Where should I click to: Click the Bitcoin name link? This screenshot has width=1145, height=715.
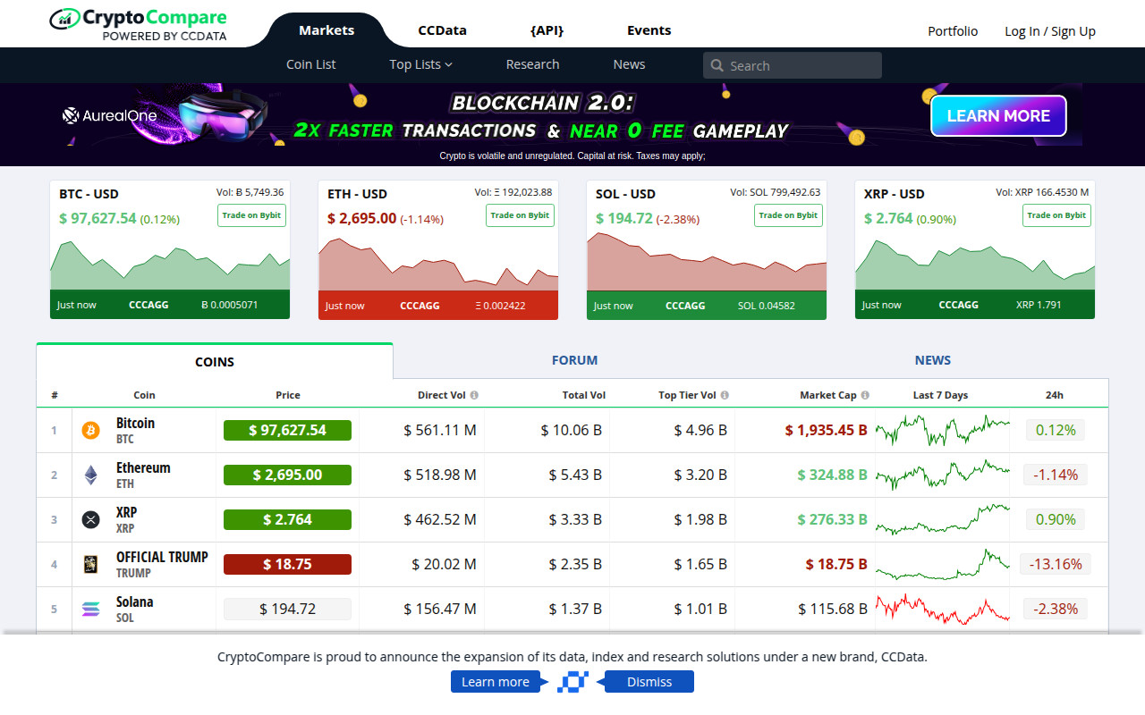[135, 423]
